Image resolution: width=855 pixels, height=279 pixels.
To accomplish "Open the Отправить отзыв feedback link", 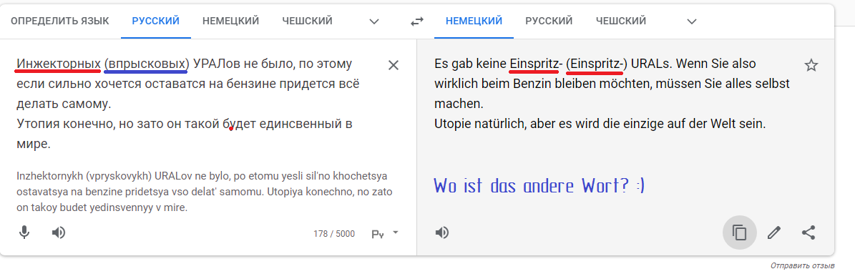I will tap(802, 266).
